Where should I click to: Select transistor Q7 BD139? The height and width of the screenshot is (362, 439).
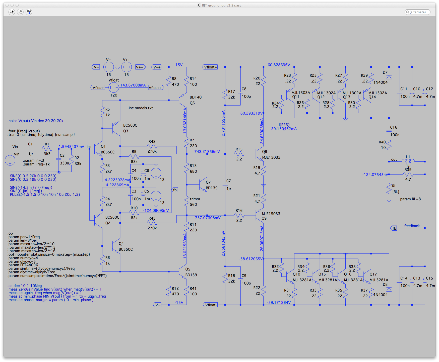pos(204,185)
